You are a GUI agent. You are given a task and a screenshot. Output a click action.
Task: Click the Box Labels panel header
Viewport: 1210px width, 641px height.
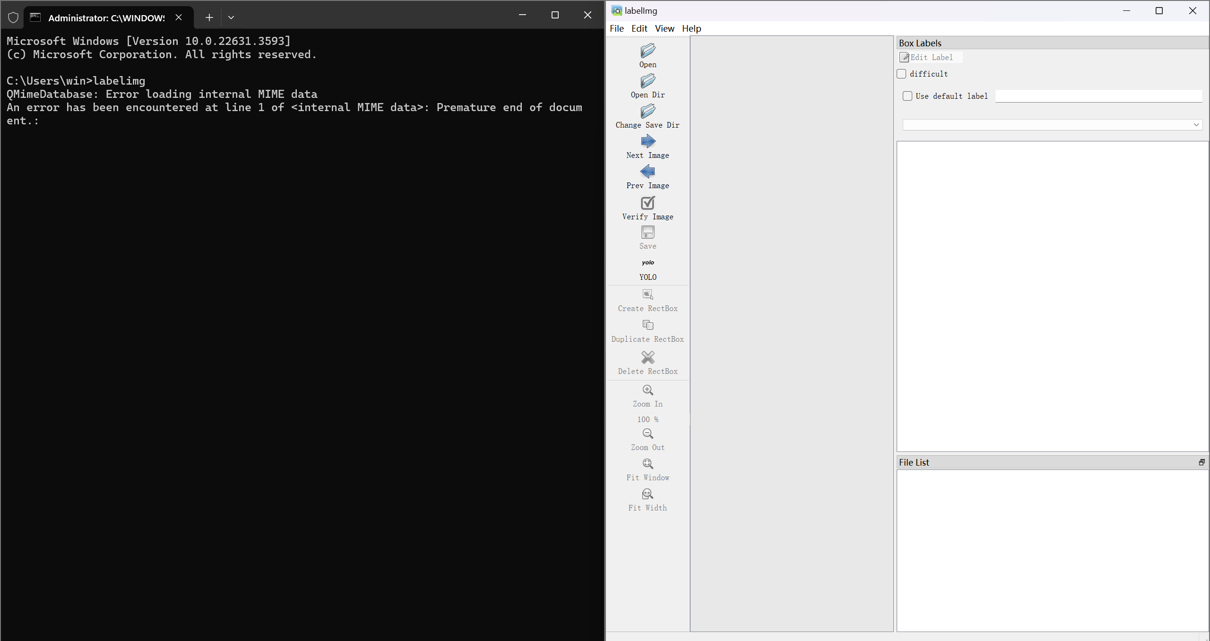tap(1053, 43)
